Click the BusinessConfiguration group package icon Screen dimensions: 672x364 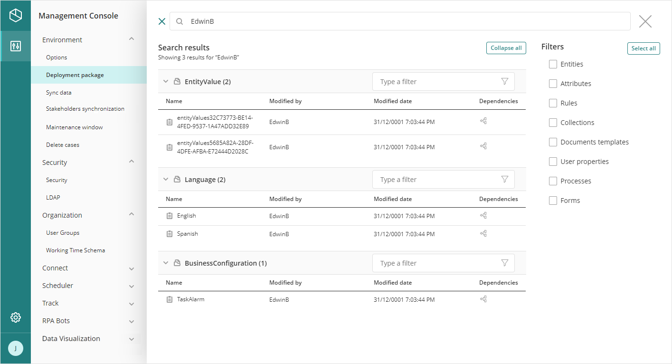tap(177, 263)
